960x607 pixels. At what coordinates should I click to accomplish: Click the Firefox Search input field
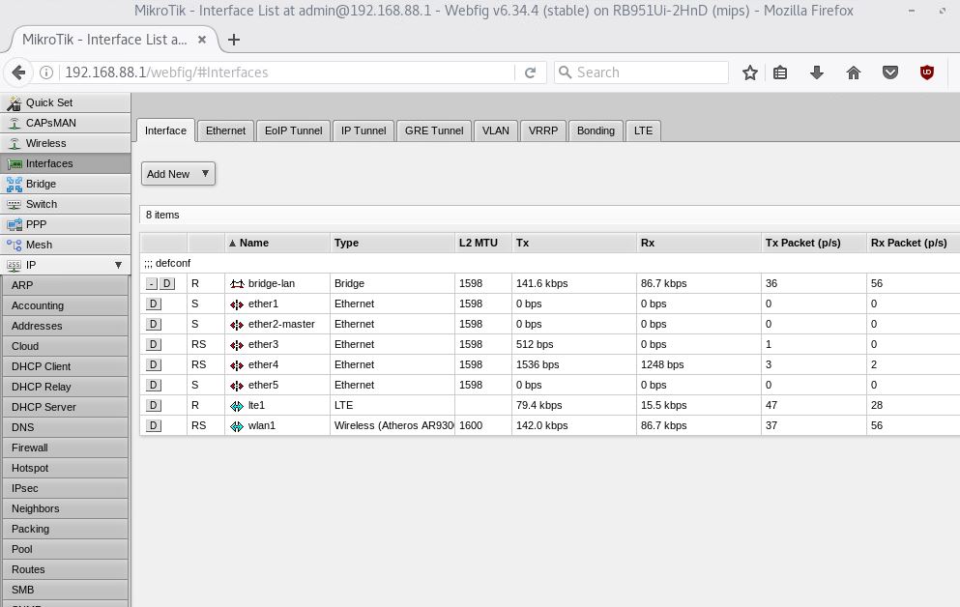point(641,72)
